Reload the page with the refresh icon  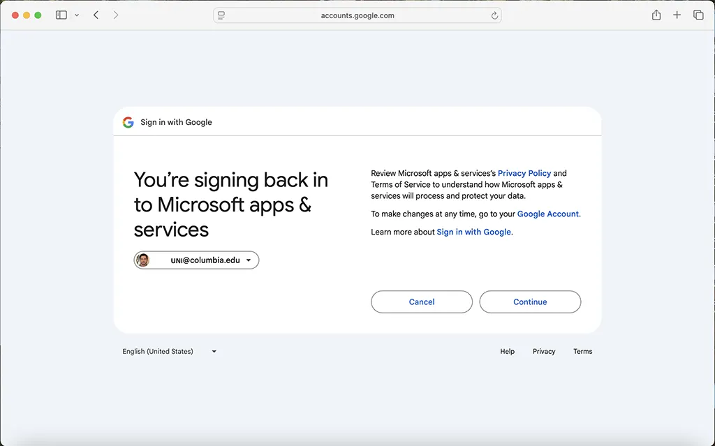click(494, 15)
